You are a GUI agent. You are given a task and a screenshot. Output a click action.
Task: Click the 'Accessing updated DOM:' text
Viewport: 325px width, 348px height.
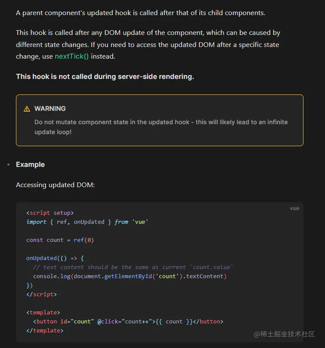tap(56, 185)
